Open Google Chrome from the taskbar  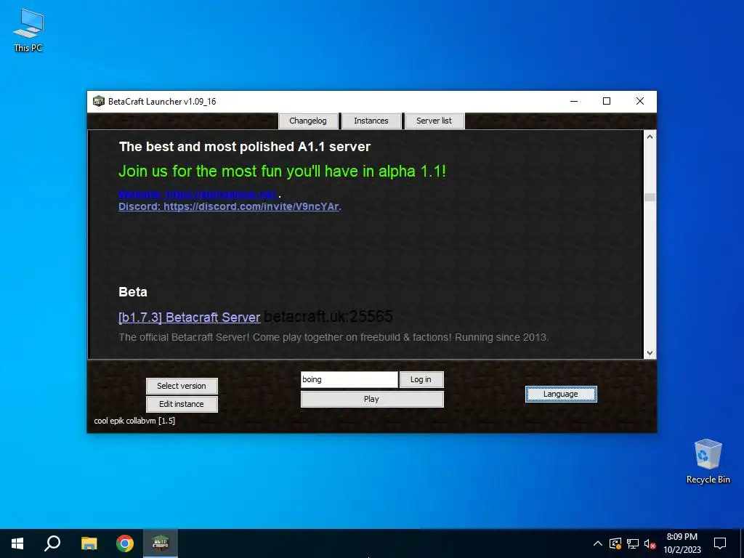click(x=125, y=543)
